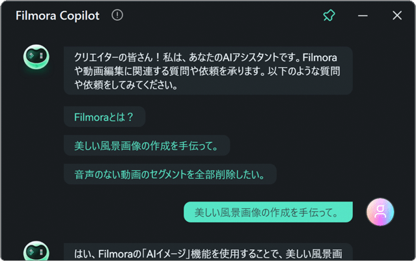This screenshot has height=261, width=416.
Task: Pin the Copilot window with the pin icon
Action: tap(329, 16)
